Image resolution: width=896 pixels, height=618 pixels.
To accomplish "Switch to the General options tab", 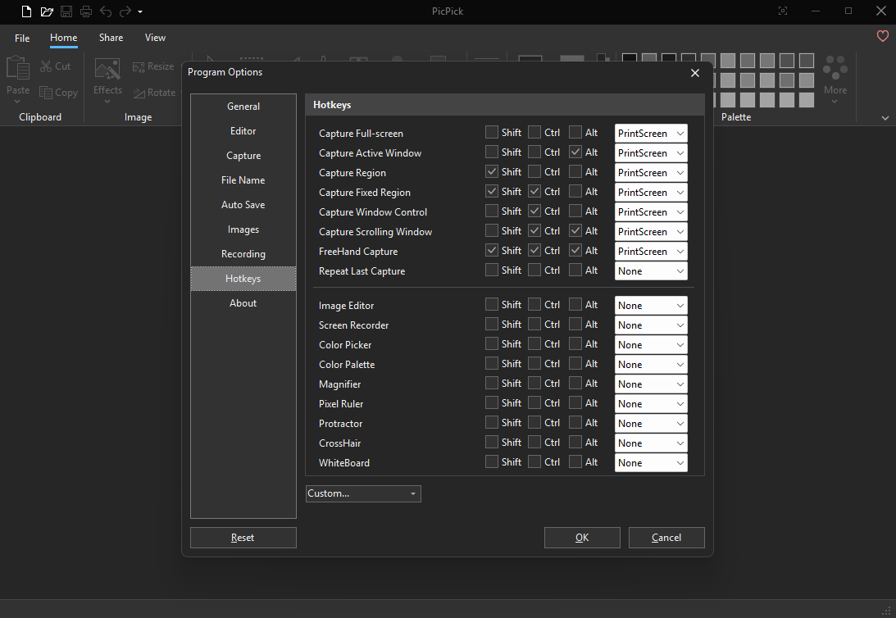I will [x=243, y=107].
